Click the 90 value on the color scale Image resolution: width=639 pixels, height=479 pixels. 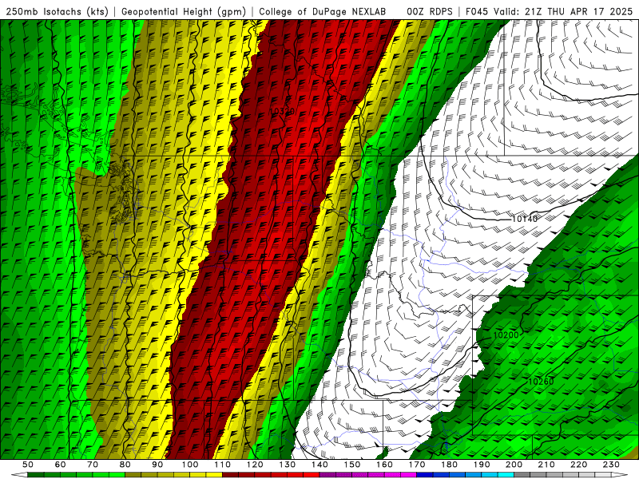pos(157,465)
